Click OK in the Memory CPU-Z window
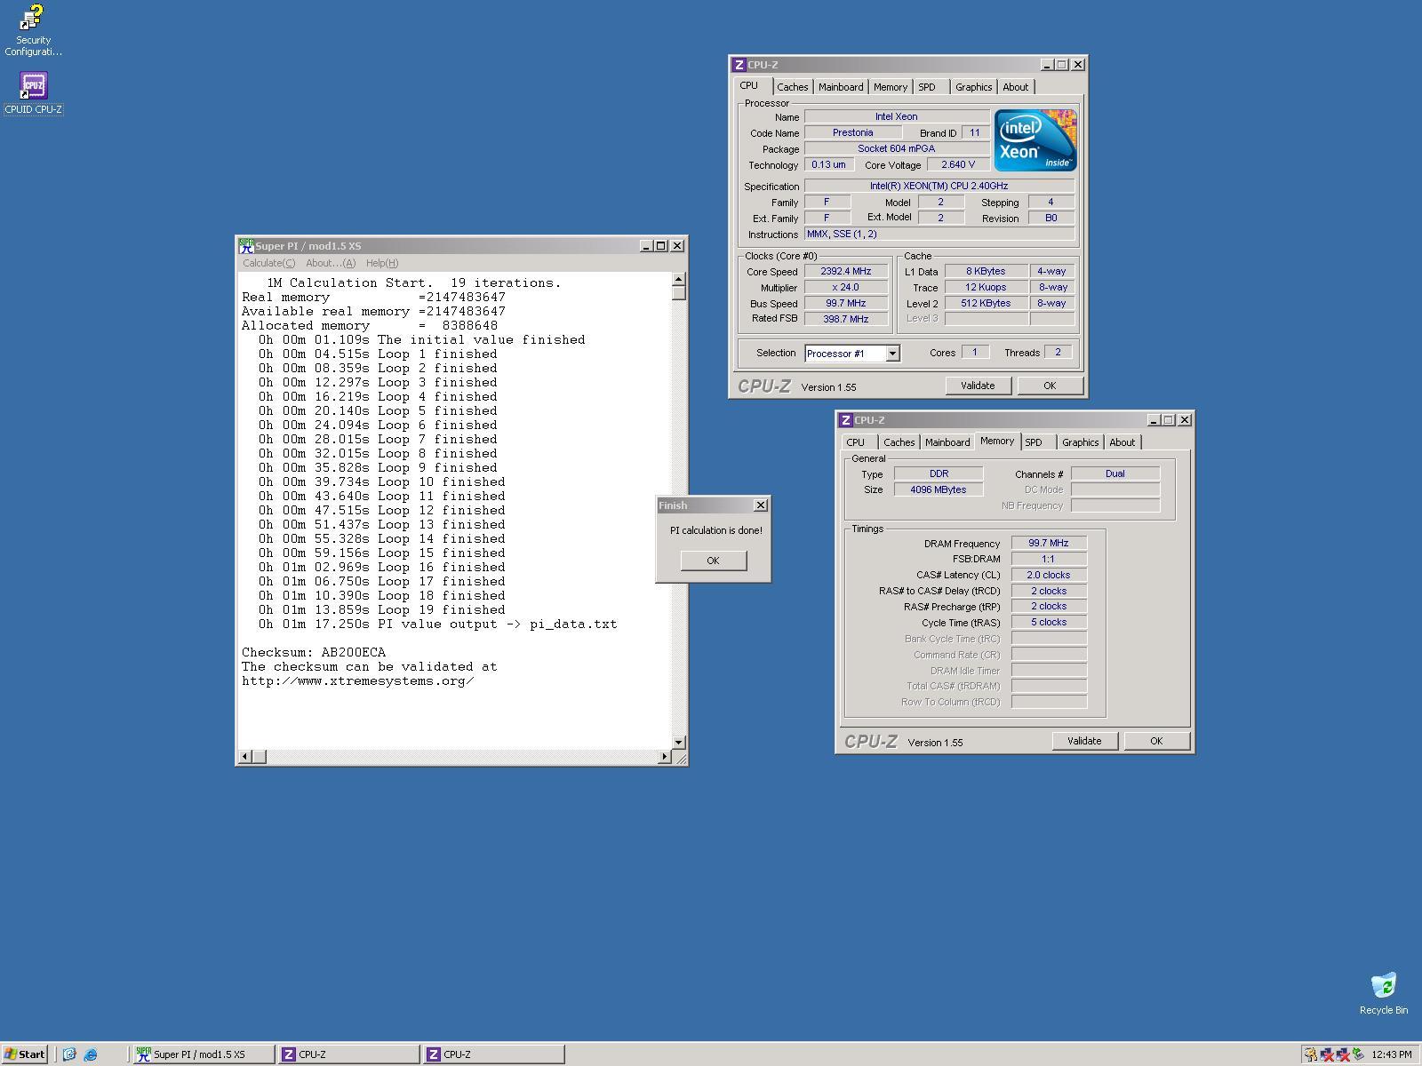The height and width of the screenshot is (1066, 1422). pyautogui.click(x=1156, y=741)
